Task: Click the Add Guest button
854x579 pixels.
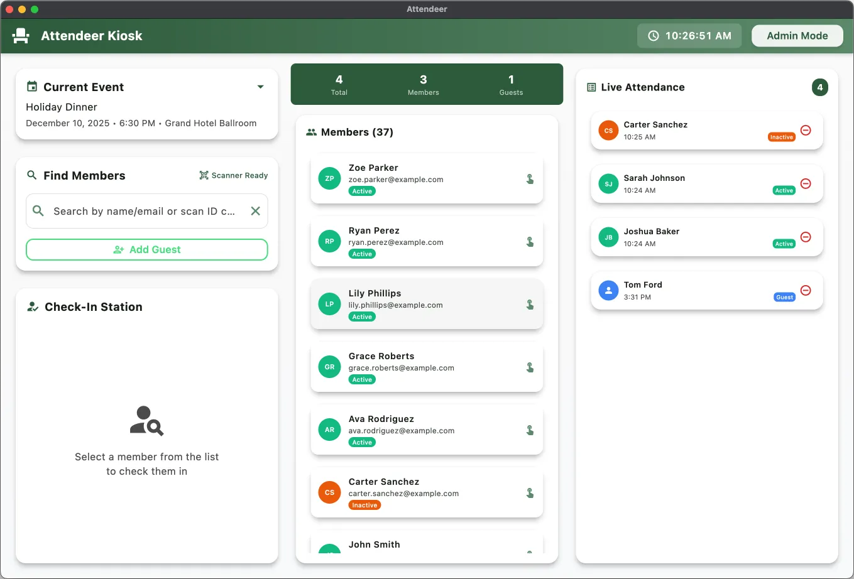Action: tap(146, 249)
